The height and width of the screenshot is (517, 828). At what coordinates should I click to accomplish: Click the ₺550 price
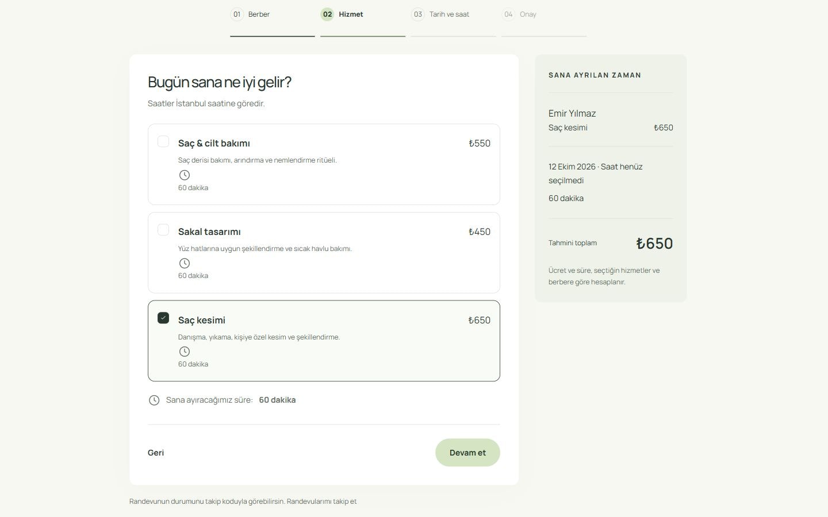tap(480, 143)
